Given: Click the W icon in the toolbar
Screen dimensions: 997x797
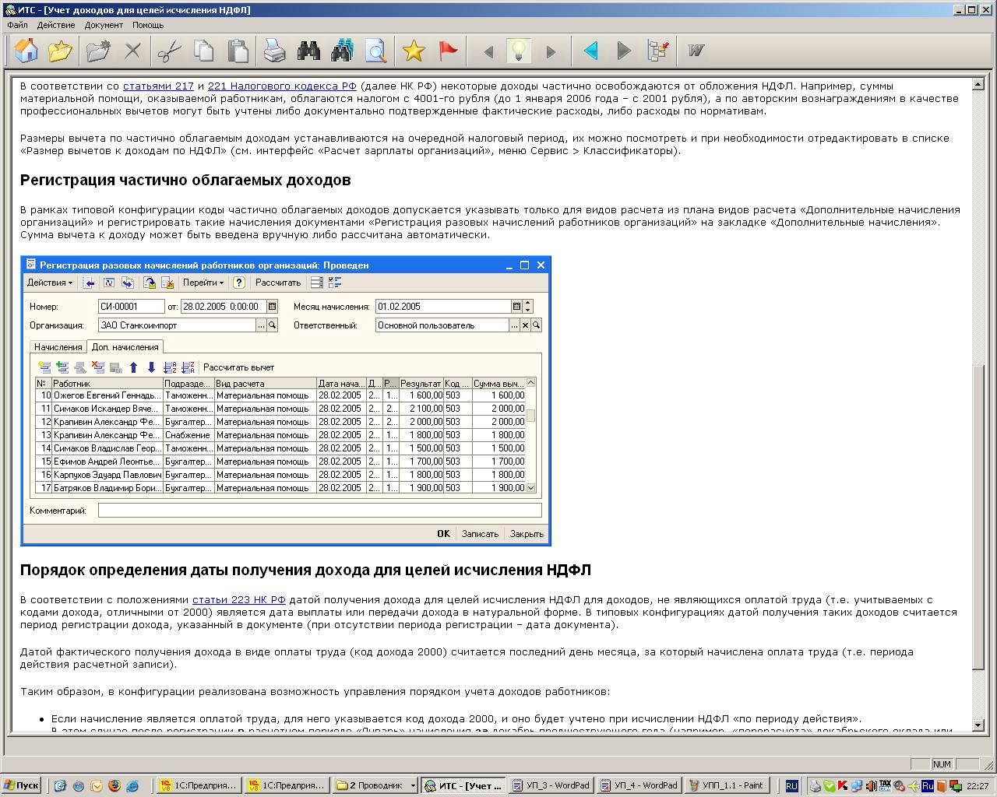Looking at the screenshot, I should pyautogui.click(x=696, y=51).
